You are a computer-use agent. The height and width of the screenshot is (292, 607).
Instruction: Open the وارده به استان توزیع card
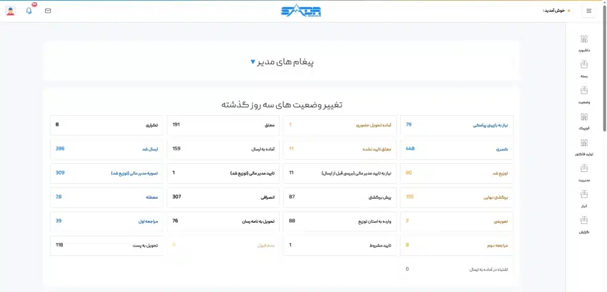340,222
